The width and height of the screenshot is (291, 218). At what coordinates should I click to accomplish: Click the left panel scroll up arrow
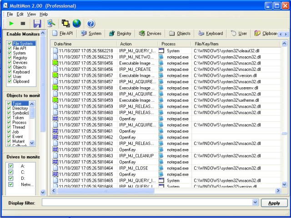click(43, 33)
